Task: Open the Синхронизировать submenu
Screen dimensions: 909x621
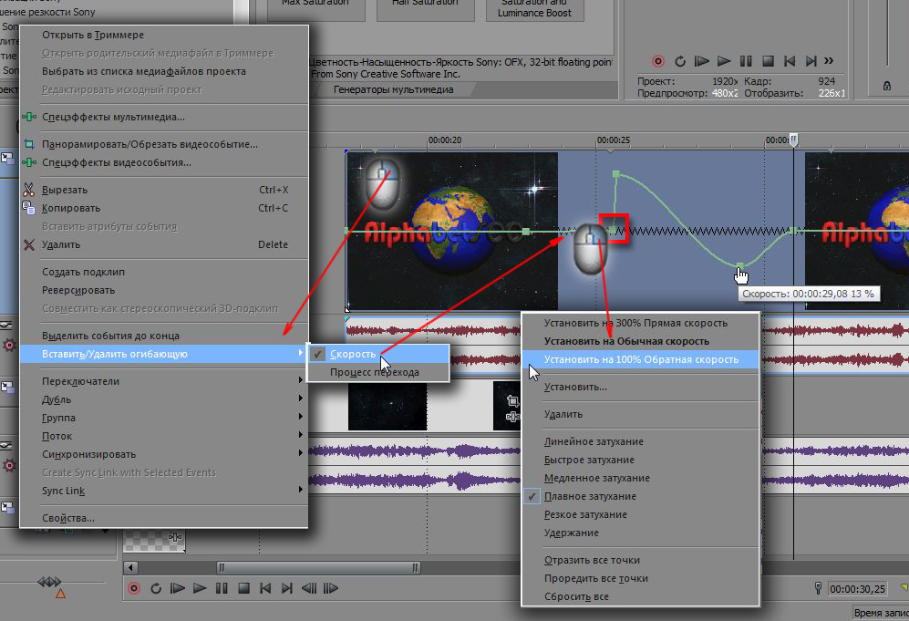Action: (88, 454)
